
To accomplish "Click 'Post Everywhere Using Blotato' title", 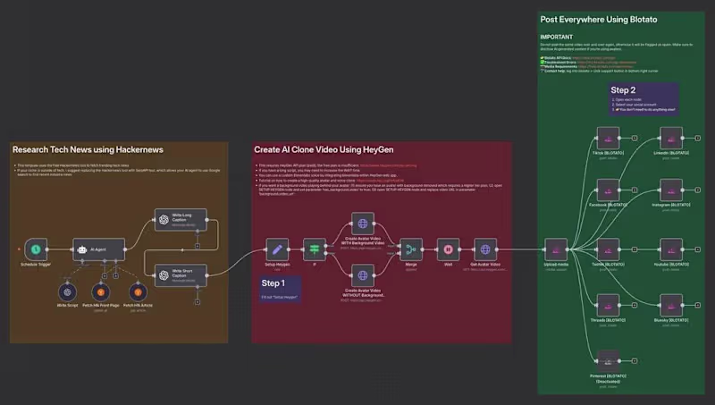I will click(599, 20).
